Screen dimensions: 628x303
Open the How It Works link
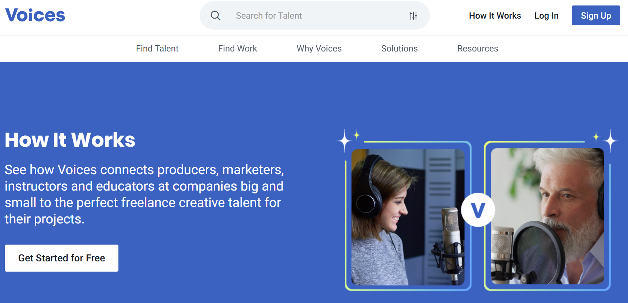(495, 16)
